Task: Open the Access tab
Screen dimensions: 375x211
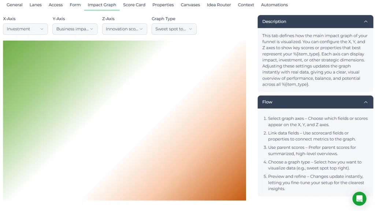Action: (x=56, y=5)
